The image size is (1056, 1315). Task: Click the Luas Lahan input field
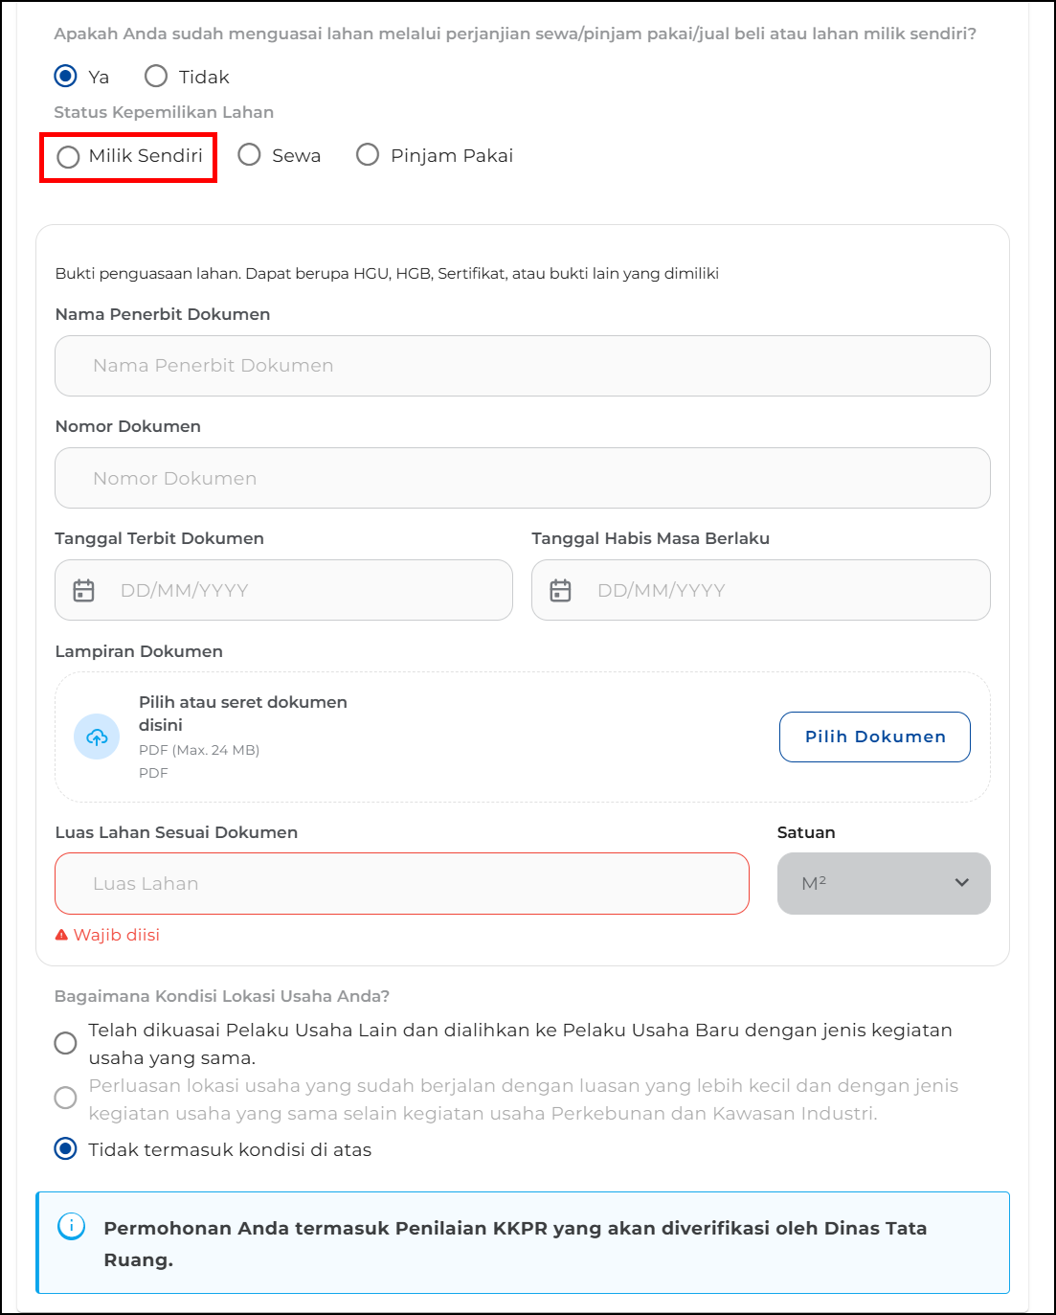click(402, 883)
